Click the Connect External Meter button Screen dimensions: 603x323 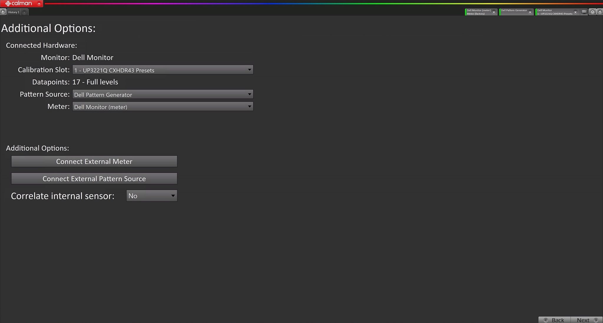pos(94,161)
